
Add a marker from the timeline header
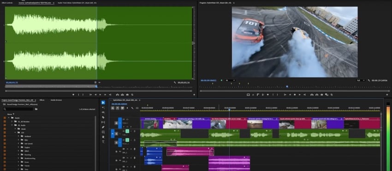click(x=127, y=108)
